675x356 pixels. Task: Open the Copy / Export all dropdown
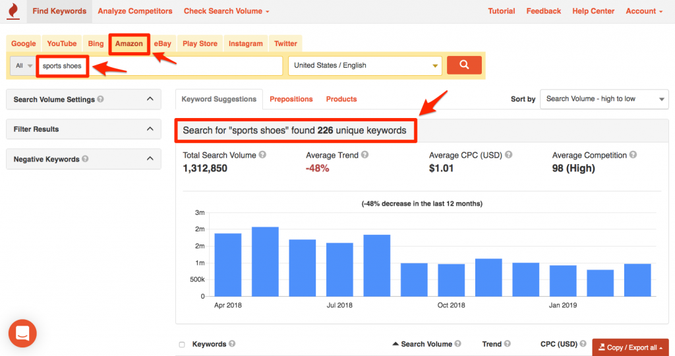pos(631,347)
